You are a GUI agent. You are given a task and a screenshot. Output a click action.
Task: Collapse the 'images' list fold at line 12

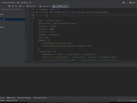[x=33, y=40]
